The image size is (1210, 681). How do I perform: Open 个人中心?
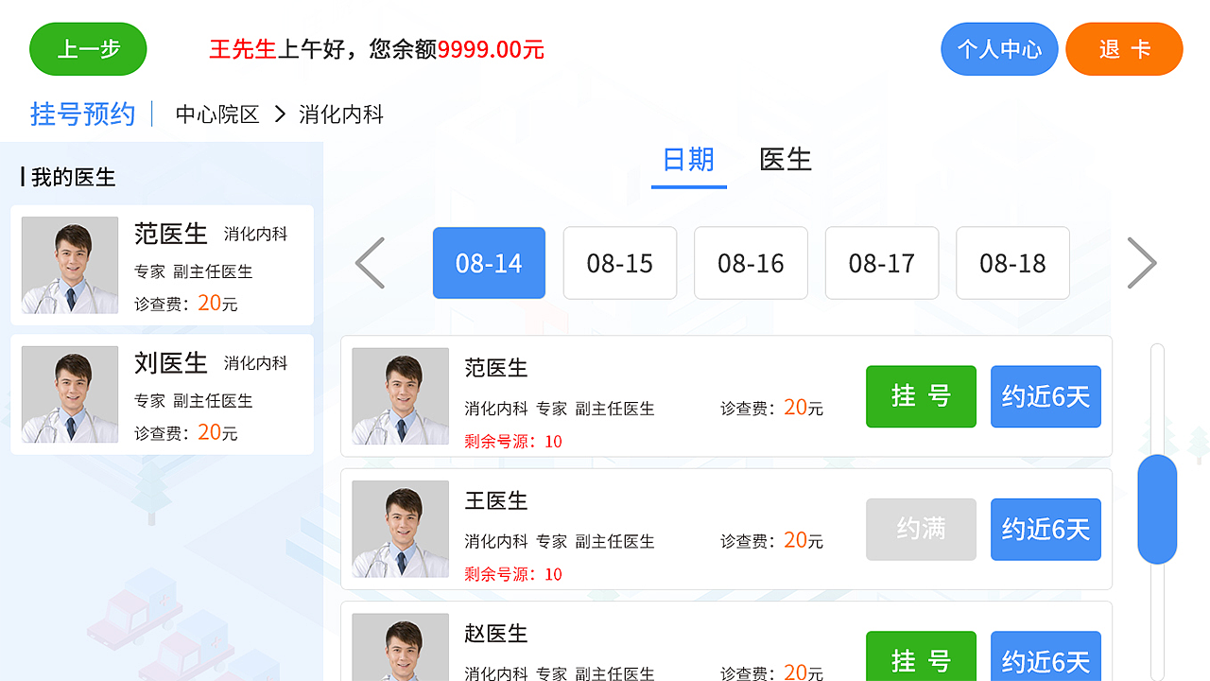point(999,48)
